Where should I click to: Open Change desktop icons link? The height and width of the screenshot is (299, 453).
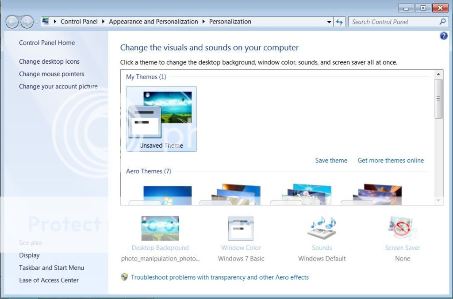(49, 61)
